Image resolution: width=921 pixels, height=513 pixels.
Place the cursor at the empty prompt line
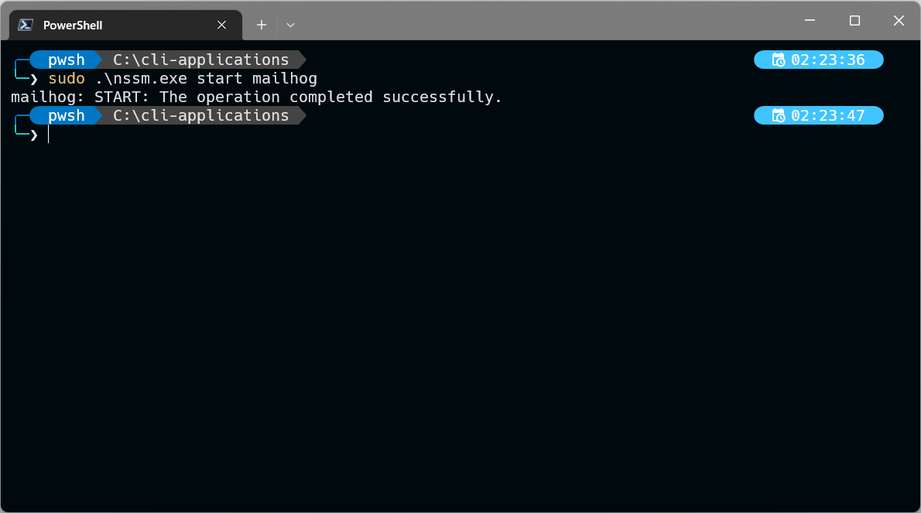point(49,134)
